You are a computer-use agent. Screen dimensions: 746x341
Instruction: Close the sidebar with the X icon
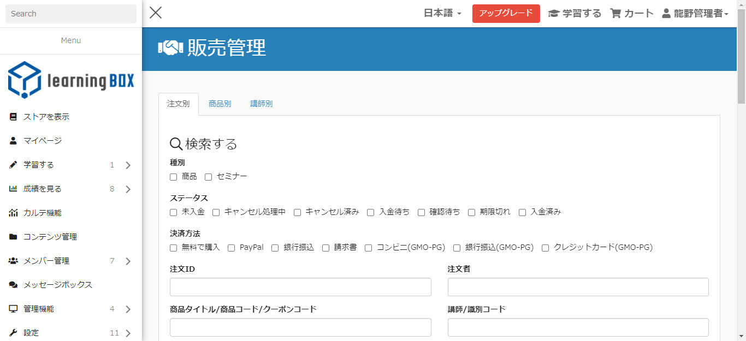coord(156,13)
